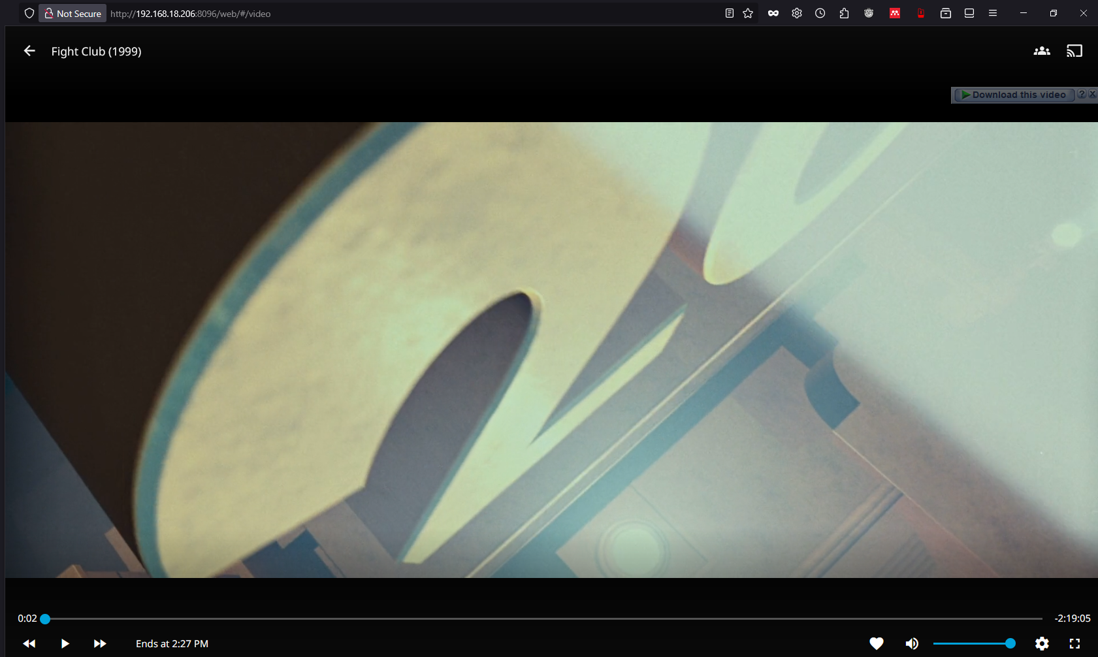Open the cast to device icon
The height and width of the screenshot is (657, 1098).
[x=1074, y=51]
